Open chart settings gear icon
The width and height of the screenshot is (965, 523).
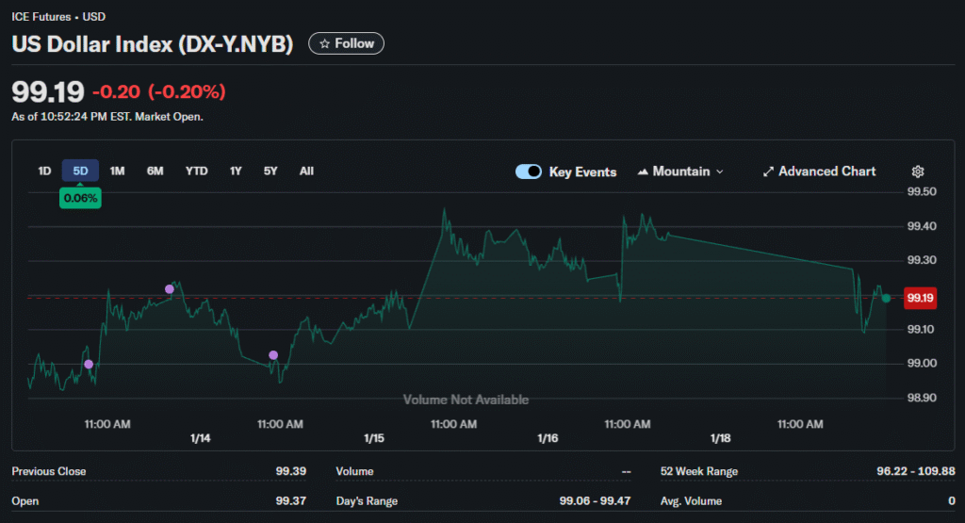[918, 172]
